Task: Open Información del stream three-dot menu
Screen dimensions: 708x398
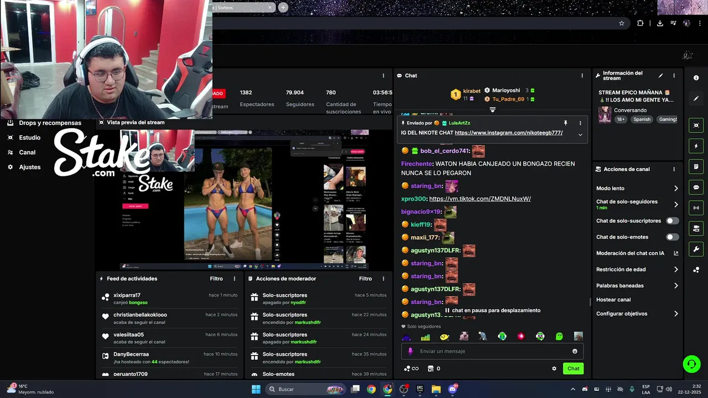Action: pos(674,76)
